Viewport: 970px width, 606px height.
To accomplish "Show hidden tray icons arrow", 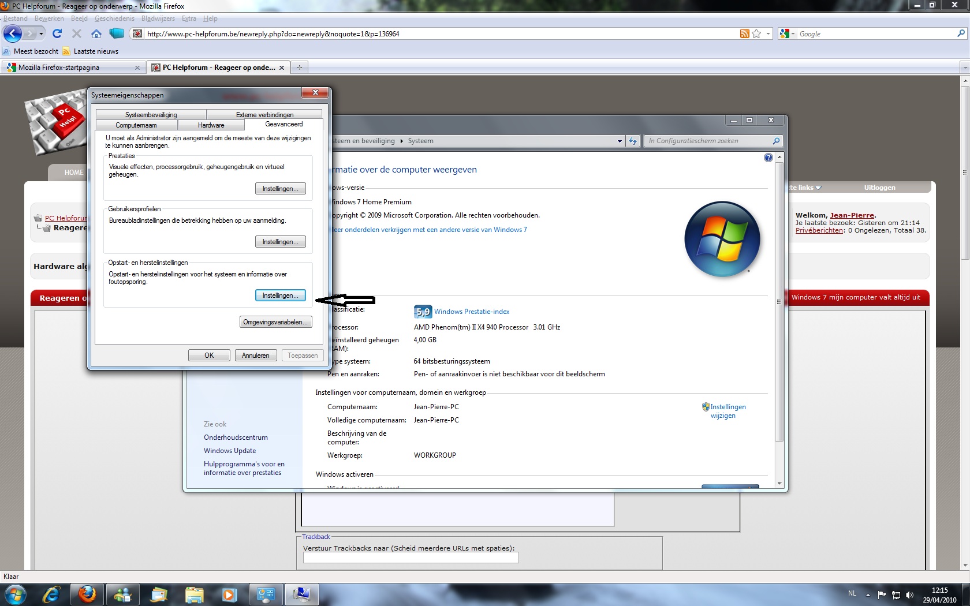I will pyautogui.click(x=867, y=594).
